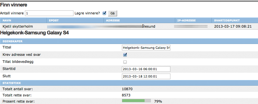Viewport: 258px width, 104px height.
Task: Click the total answers value 10870
Action: (x=127, y=89)
